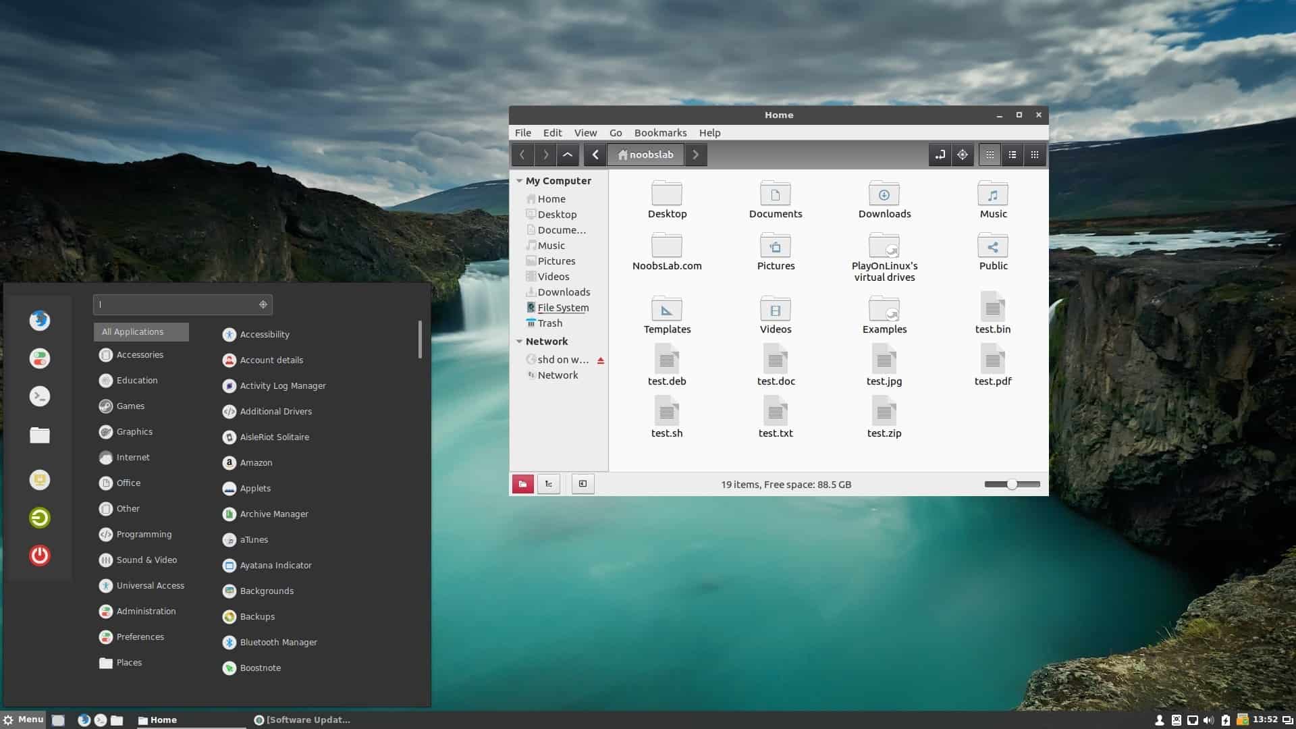The width and height of the screenshot is (1296, 729).
Task: Click the menu search field
Action: point(183,304)
